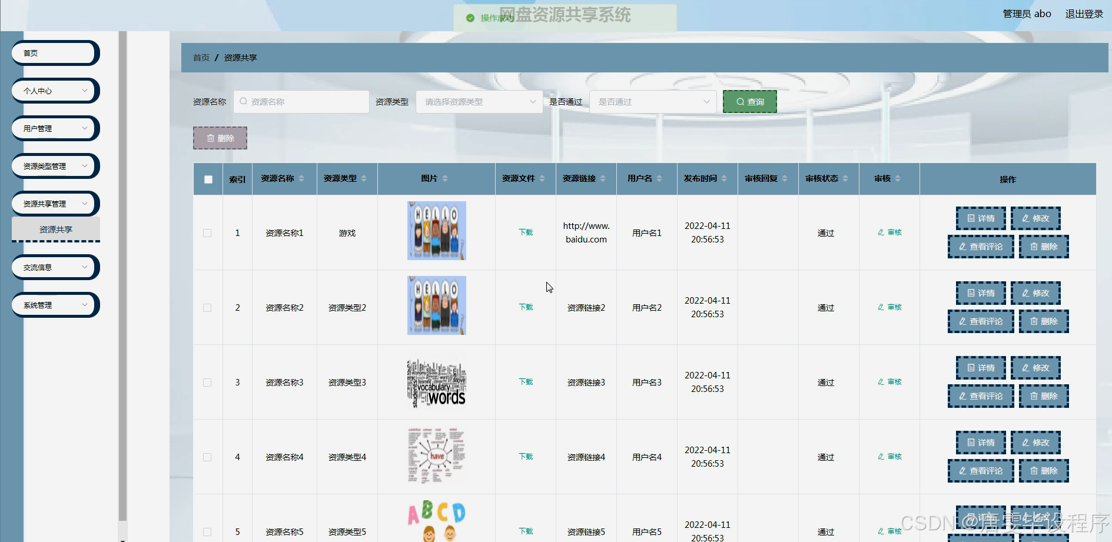Click 修改 for 资源名称2
The image size is (1112, 542).
click(x=1035, y=293)
